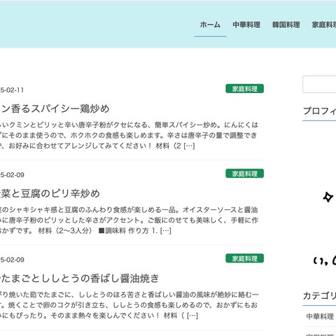Click the date 5-02-11 above the first post
The height and width of the screenshot is (336, 336).
click(x=12, y=90)
